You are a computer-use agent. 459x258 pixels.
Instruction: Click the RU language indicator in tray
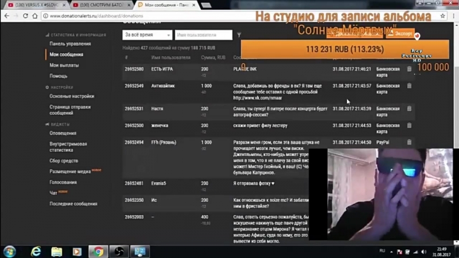[382, 251]
